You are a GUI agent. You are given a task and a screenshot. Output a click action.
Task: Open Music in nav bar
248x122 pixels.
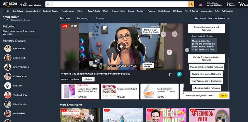106,11
